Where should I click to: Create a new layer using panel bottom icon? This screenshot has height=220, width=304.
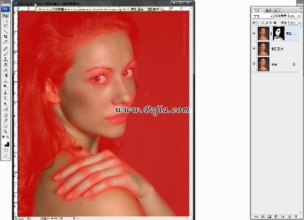coord(289,216)
